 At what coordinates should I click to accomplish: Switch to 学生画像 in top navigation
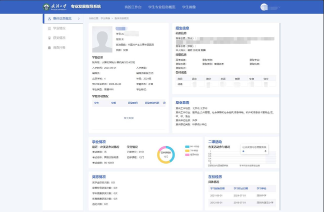tap(189, 7)
